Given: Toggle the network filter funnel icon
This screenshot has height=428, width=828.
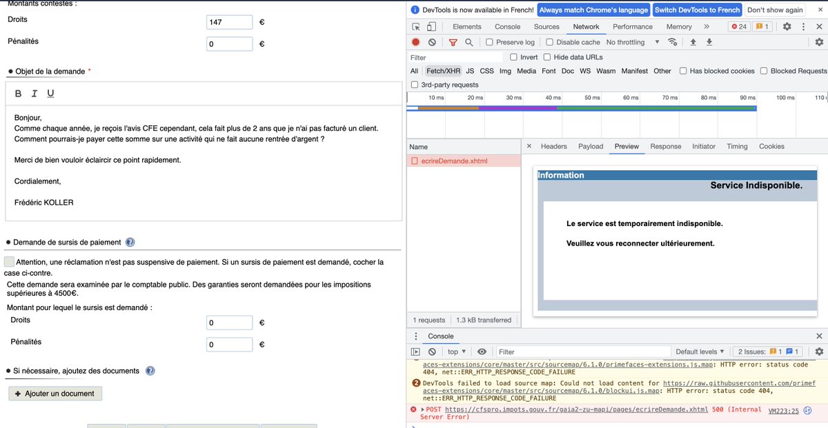Looking at the screenshot, I should [453, 42].
